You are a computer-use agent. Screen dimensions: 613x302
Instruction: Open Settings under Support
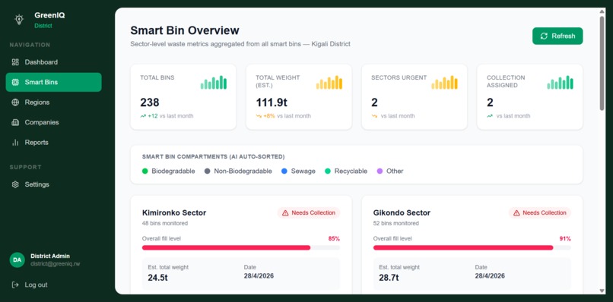pos(53,184)
